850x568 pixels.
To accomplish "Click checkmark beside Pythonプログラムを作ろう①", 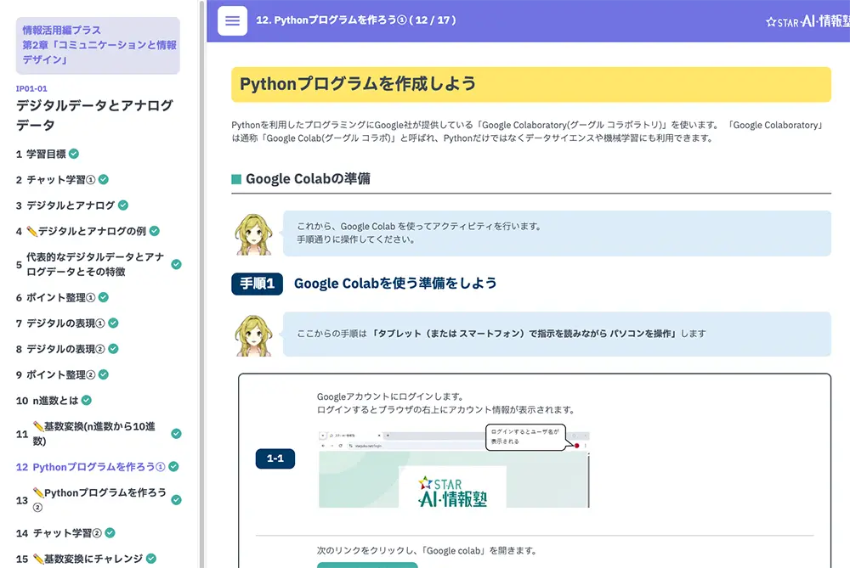I will click(174, 467).
